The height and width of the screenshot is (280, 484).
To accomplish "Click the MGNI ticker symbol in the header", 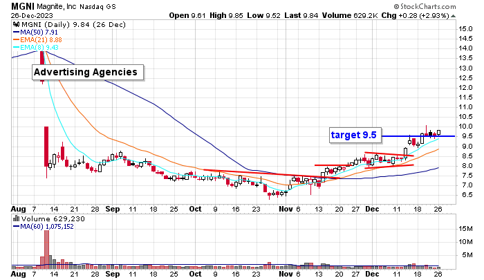I will click(x=23, y=6).
